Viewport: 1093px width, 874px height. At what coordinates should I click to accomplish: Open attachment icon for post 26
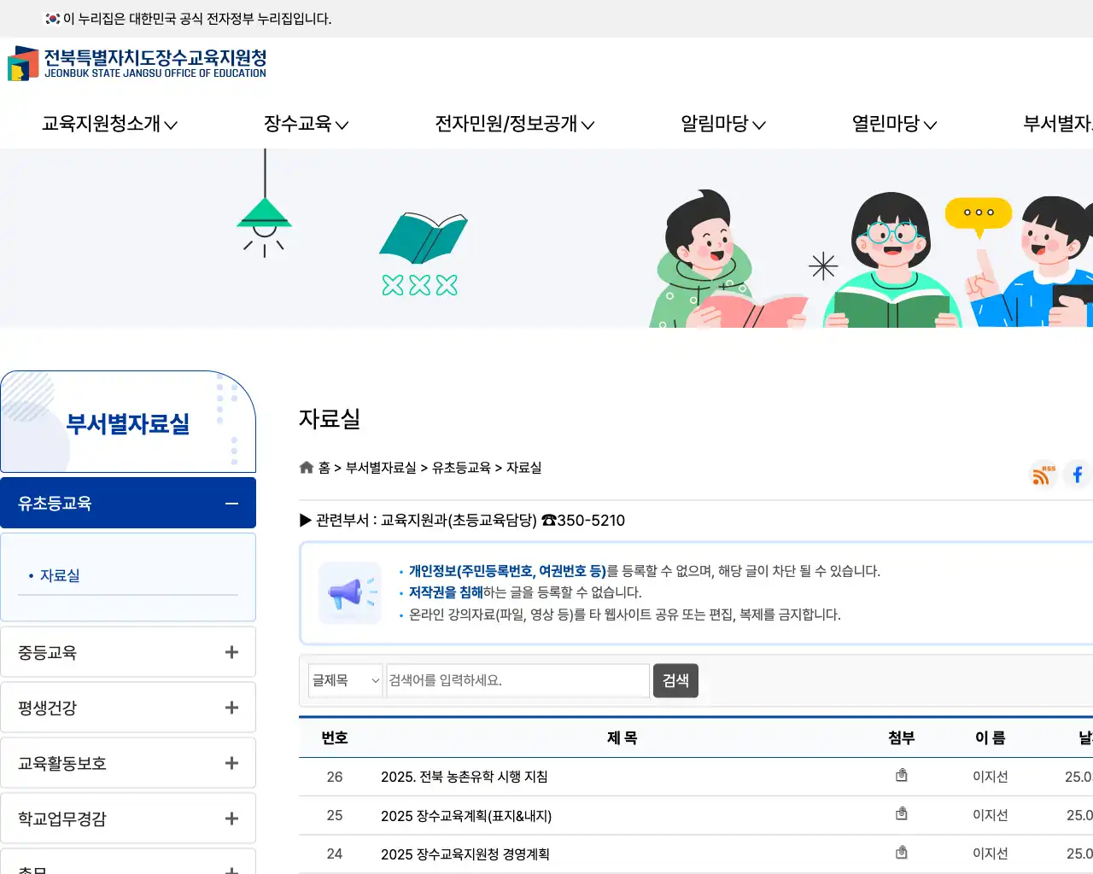(x=901, y=776)
